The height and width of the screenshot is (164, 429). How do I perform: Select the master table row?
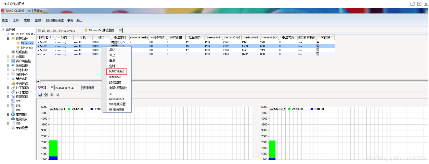(186, 54)
